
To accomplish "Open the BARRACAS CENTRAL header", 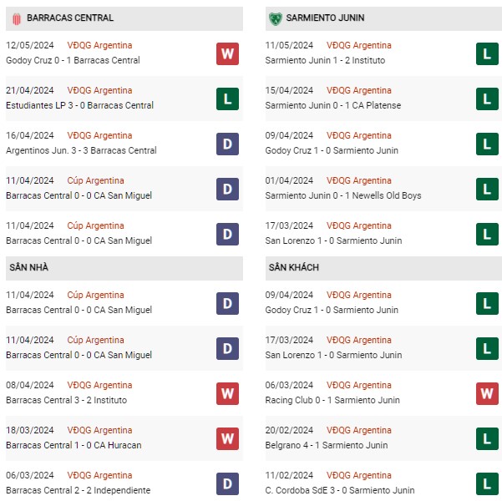I will (x=70, y=18).
